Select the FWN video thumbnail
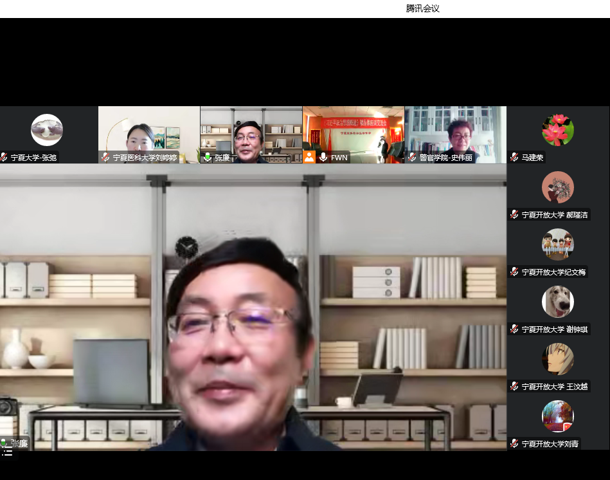 (353, 132)
